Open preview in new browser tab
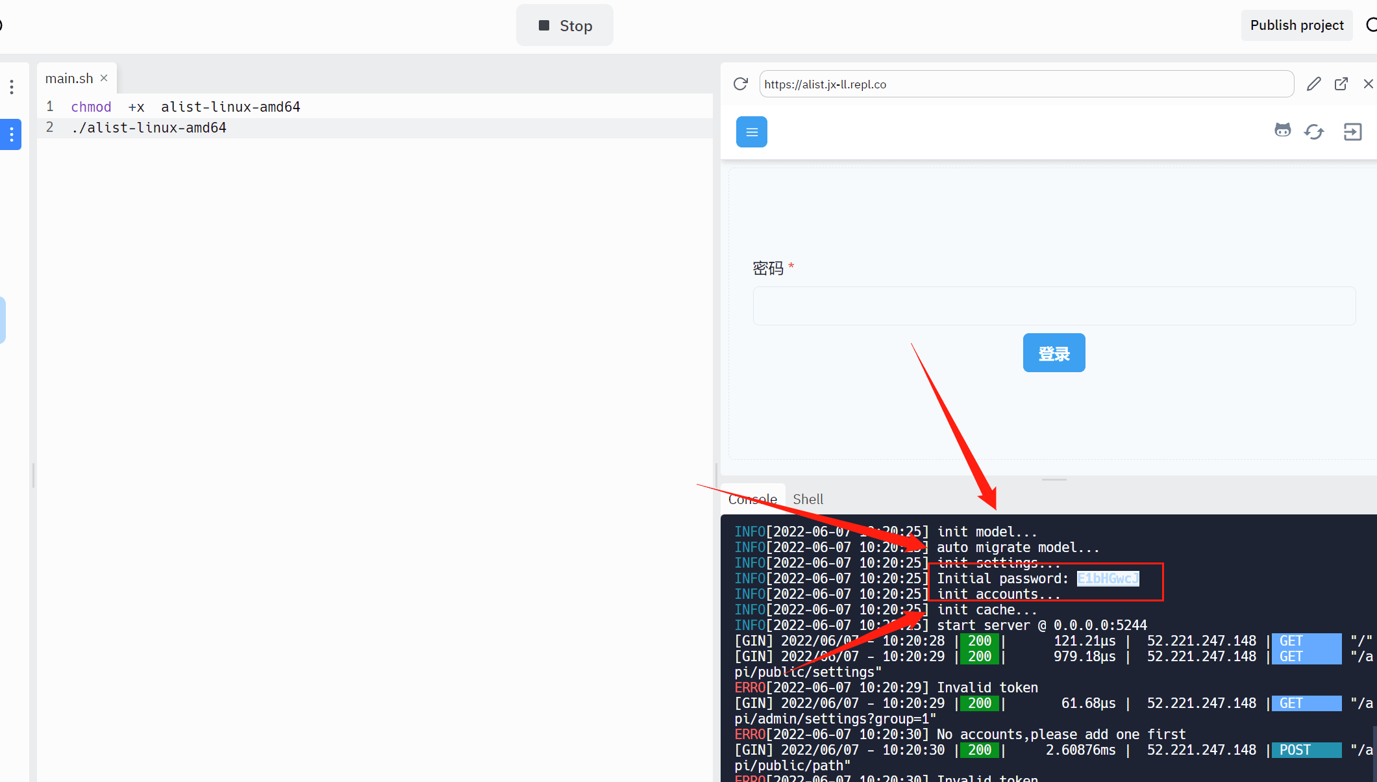Screen dimensions: 1377x782 (1341, 84)
